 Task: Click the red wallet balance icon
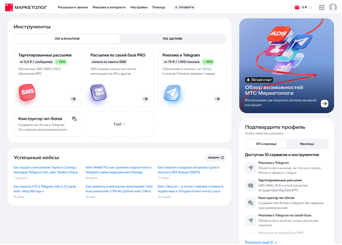[297, 7]
